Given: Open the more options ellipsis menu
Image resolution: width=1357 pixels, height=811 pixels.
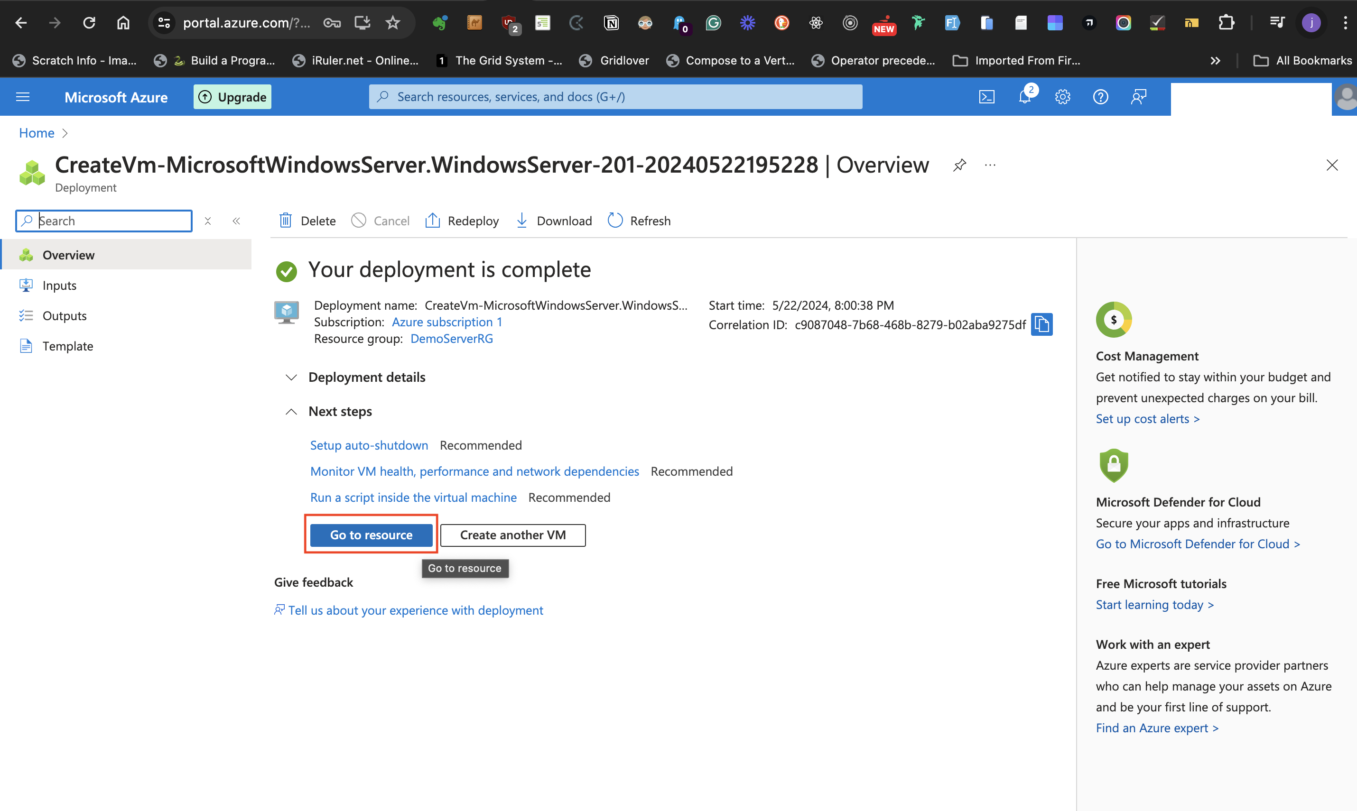Looking at the screenshot, I should point(990,165).
